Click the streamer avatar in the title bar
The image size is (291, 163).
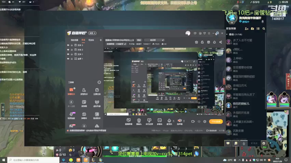click(x=188, y=33)
